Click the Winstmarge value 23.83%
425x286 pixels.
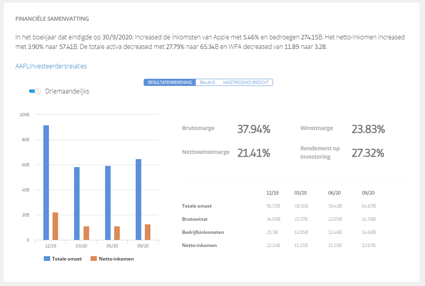pyautogui.click(x=368, y=129)
